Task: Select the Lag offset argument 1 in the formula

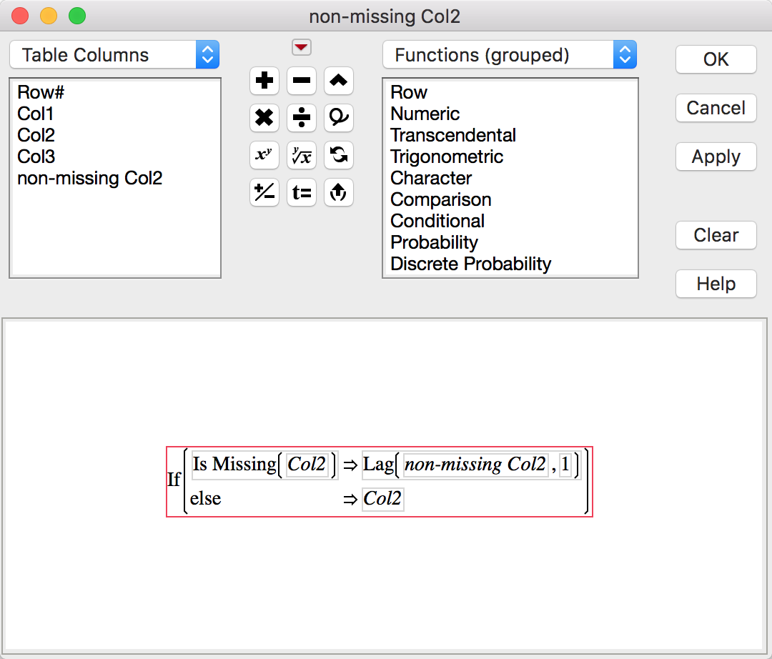Action: [x=565, y=465]
